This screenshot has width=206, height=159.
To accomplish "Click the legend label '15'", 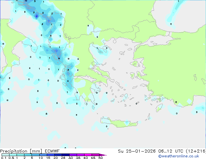I will 48,158.
